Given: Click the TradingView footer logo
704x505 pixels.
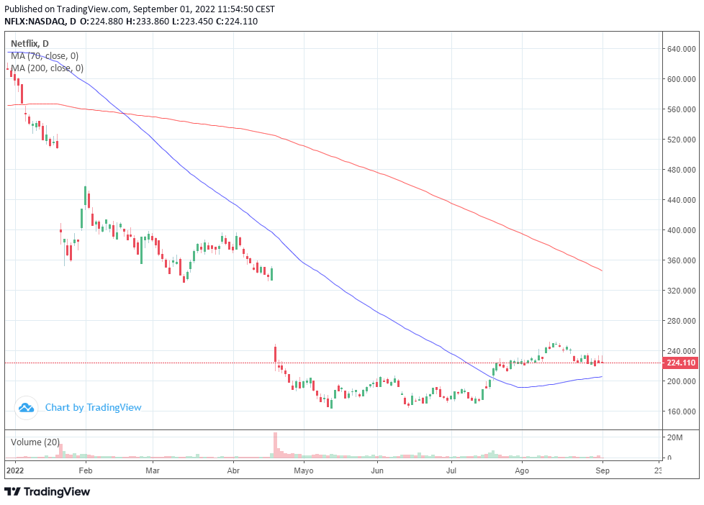Looking at the screenshot, I should [x=47, y=492].
